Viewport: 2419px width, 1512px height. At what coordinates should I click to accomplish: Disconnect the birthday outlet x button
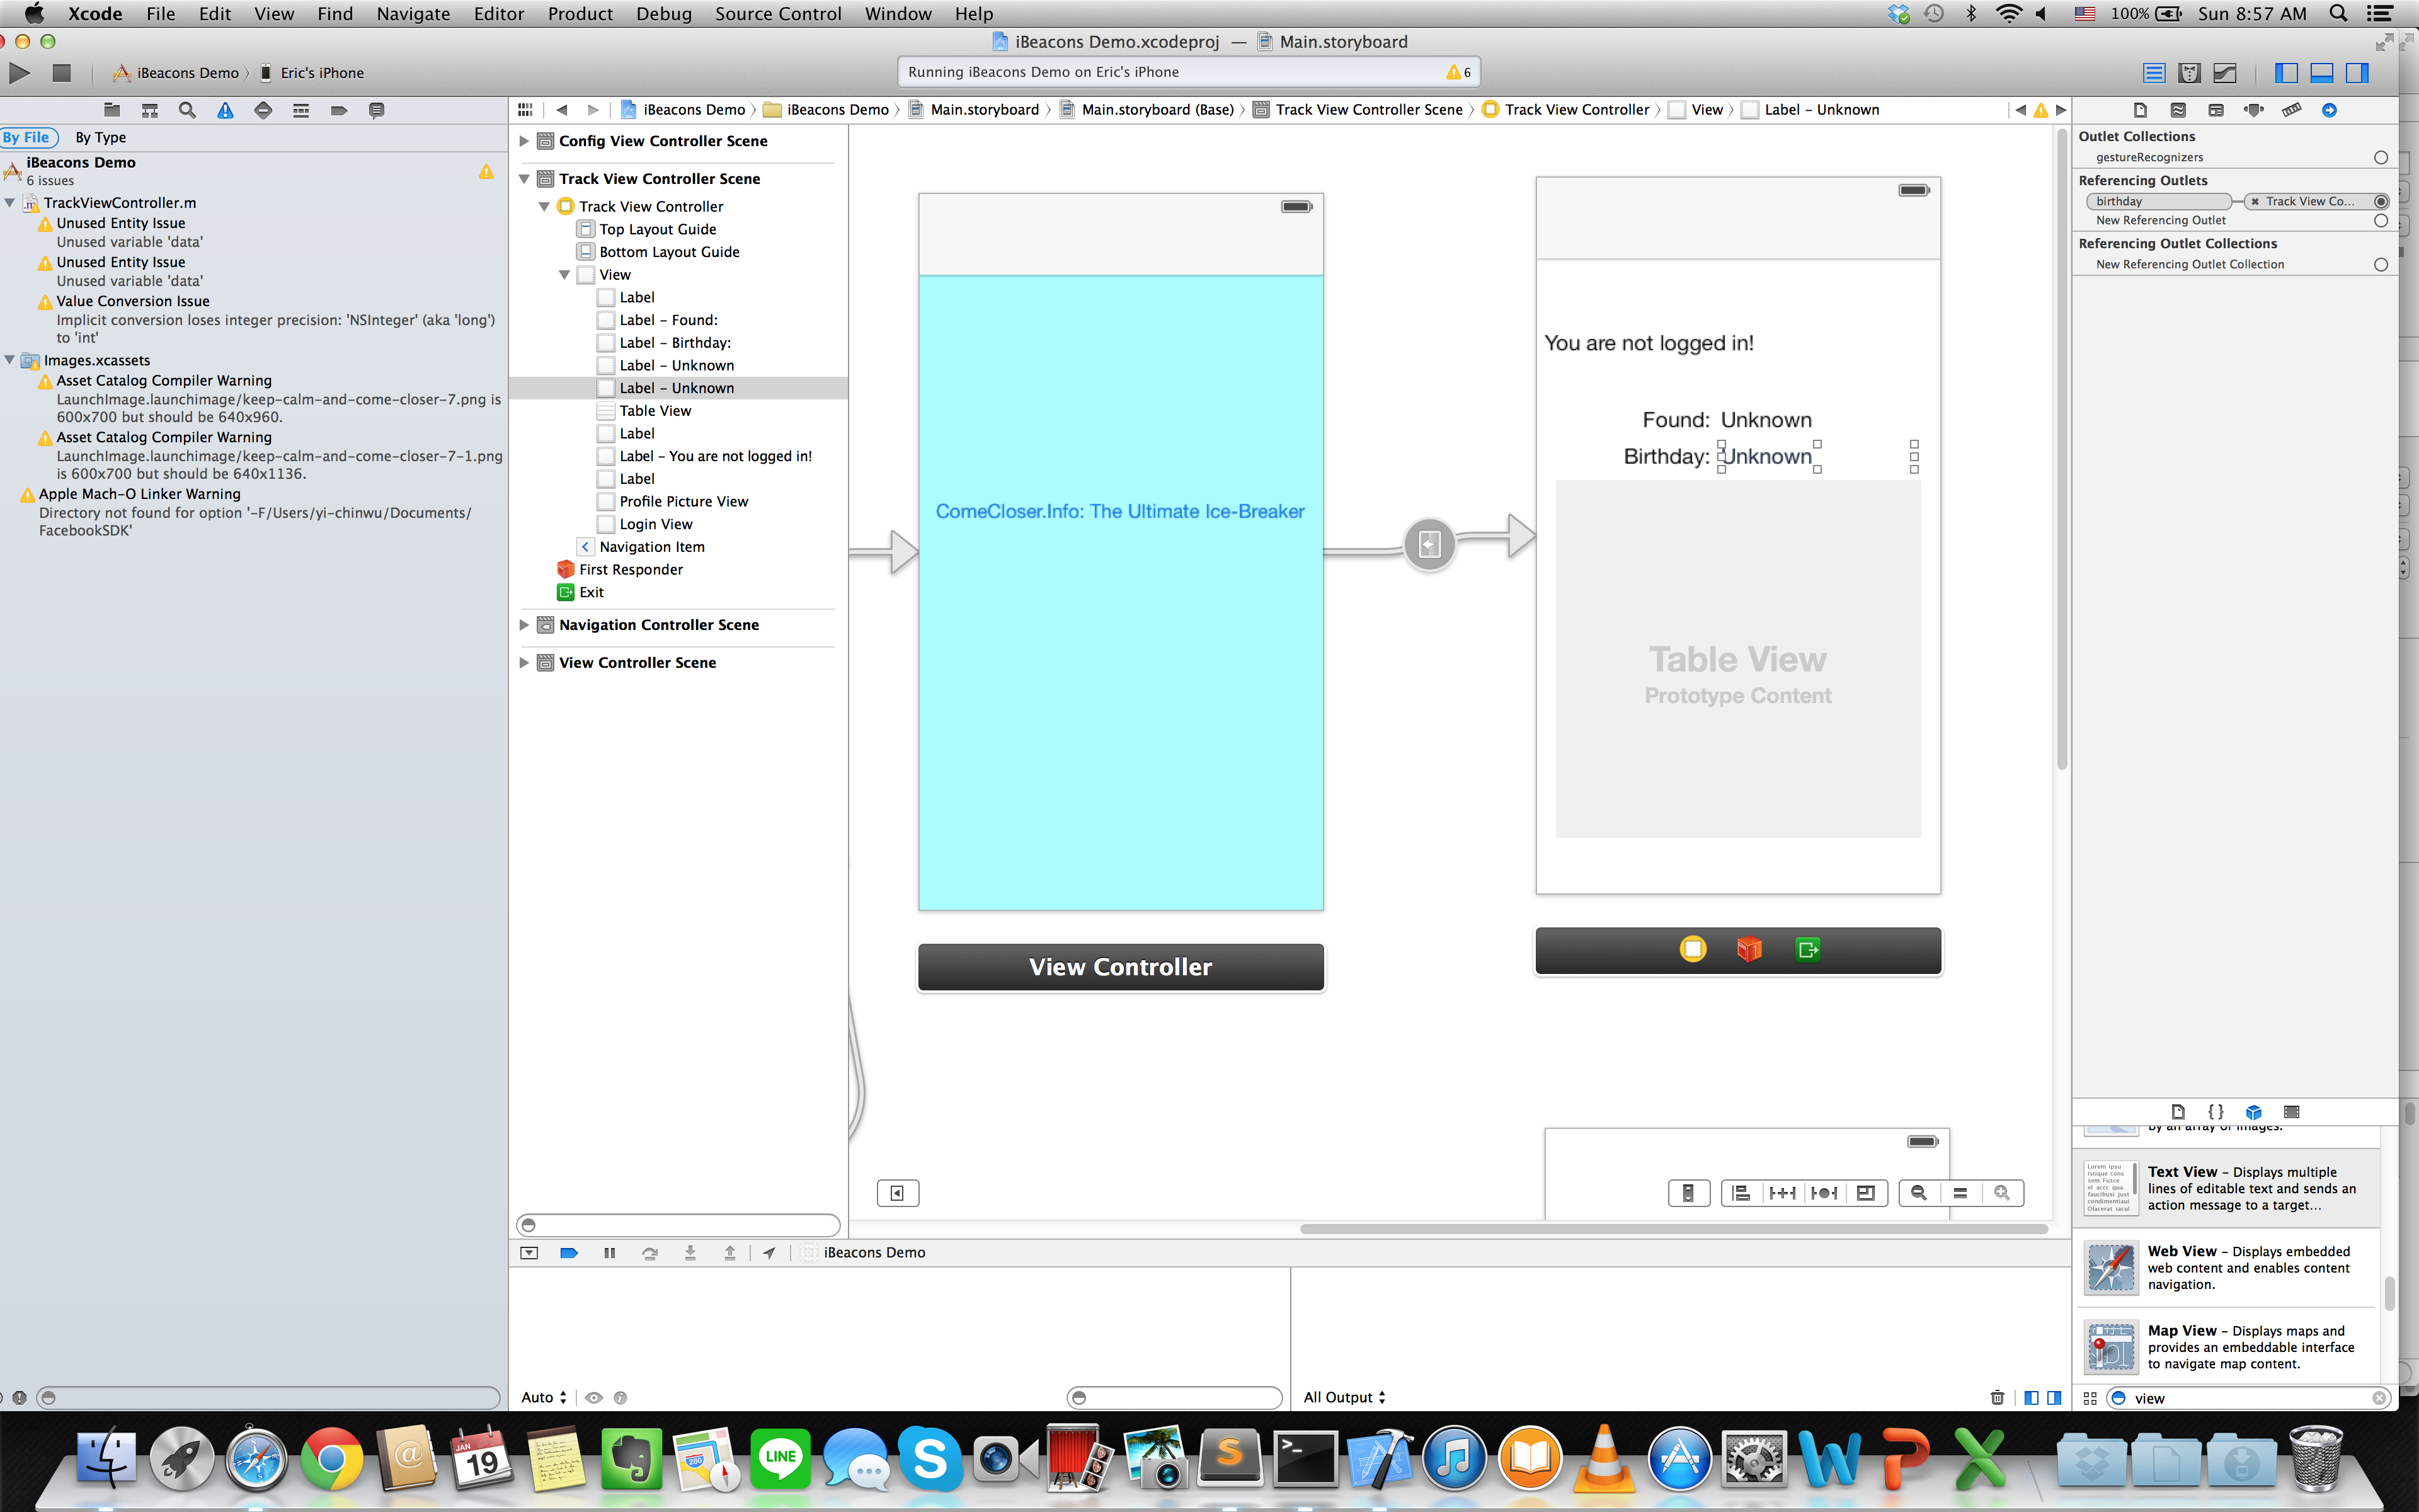[x=2255, y=201]
